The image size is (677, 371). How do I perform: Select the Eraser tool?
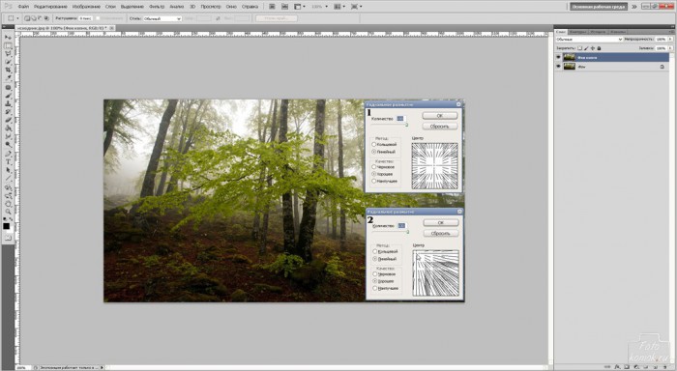pos(9,120)
